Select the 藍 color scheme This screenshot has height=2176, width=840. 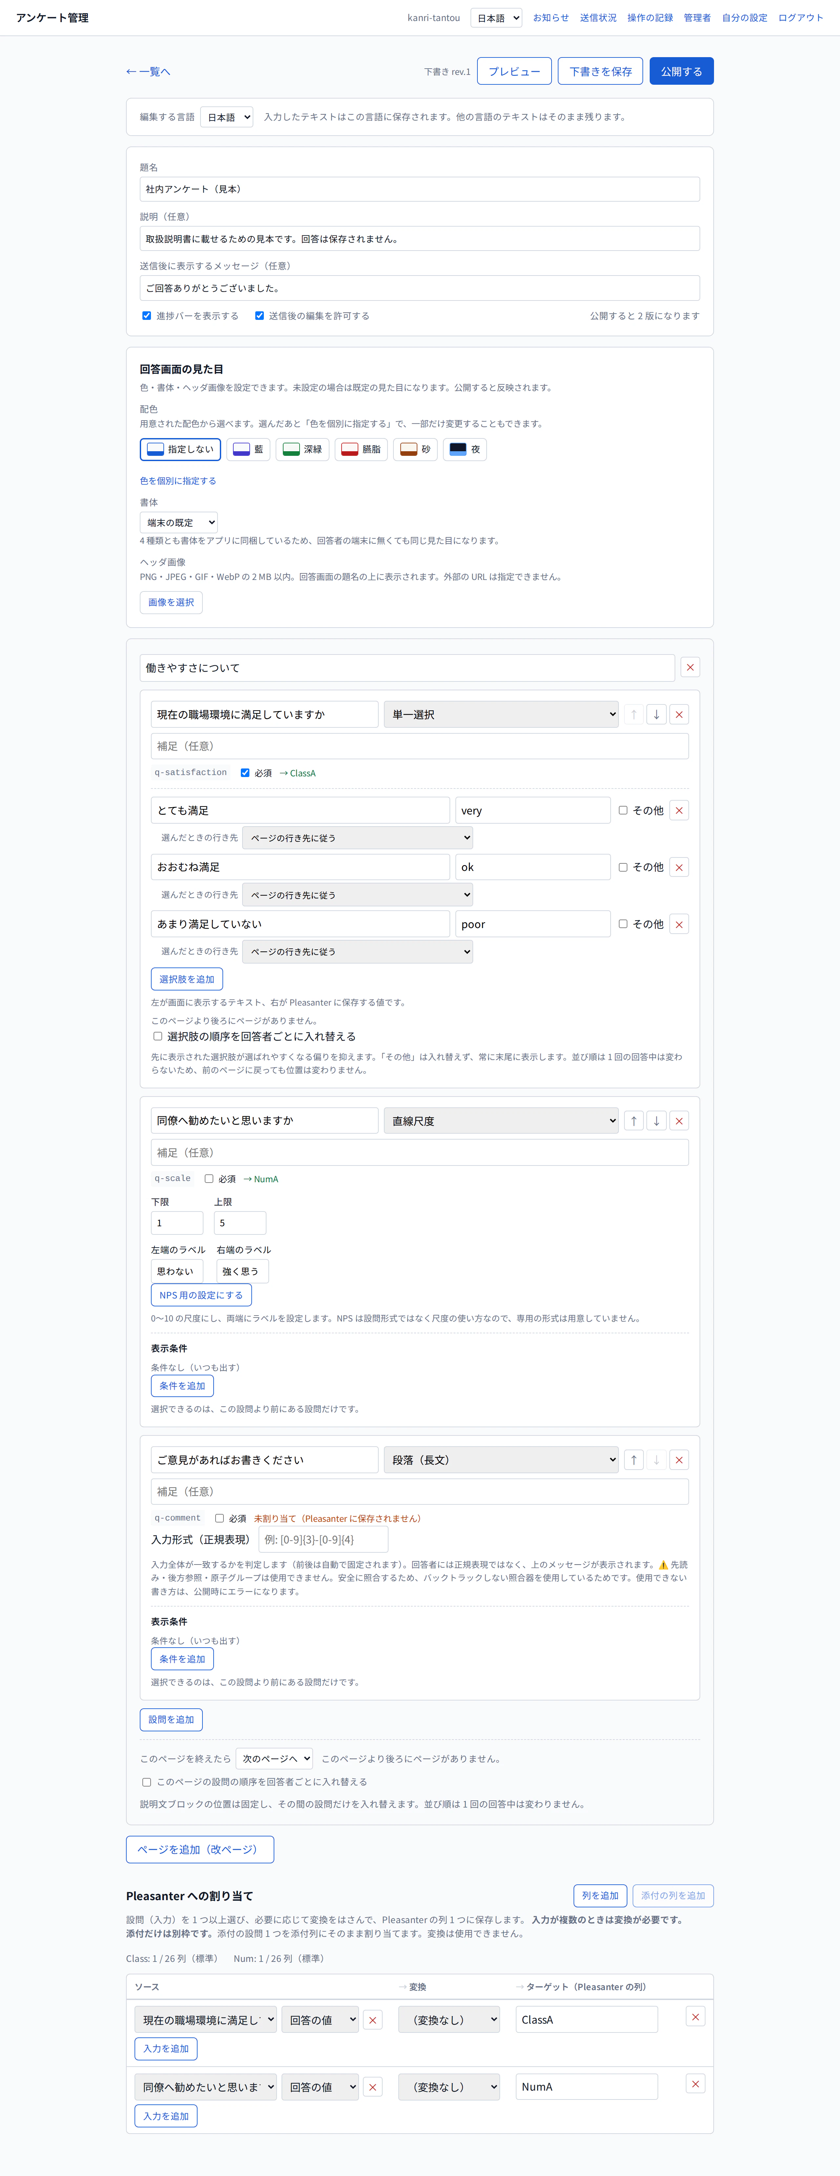point(248,449)
